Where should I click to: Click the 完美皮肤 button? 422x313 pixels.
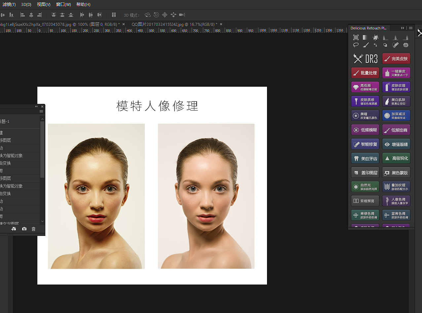[396, 59]
